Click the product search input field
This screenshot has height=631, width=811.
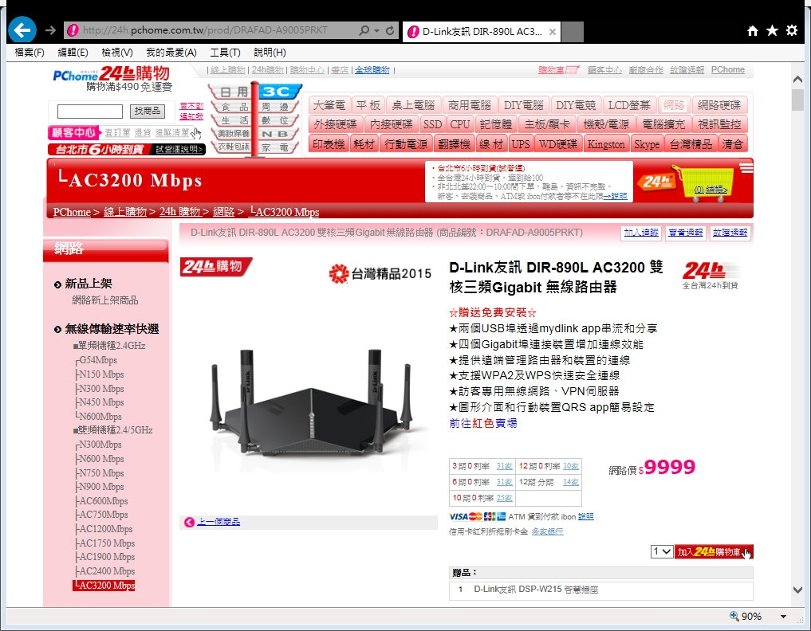[90, 111]
